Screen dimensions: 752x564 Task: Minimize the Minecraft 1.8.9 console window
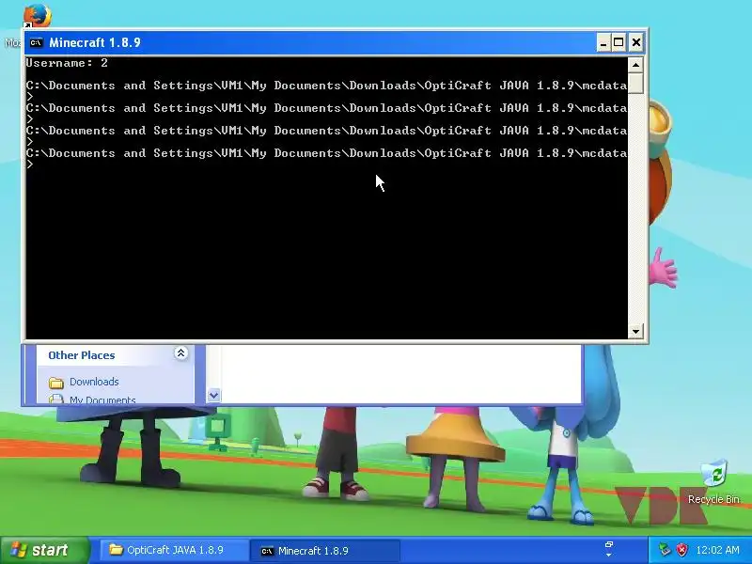point(603,42)
